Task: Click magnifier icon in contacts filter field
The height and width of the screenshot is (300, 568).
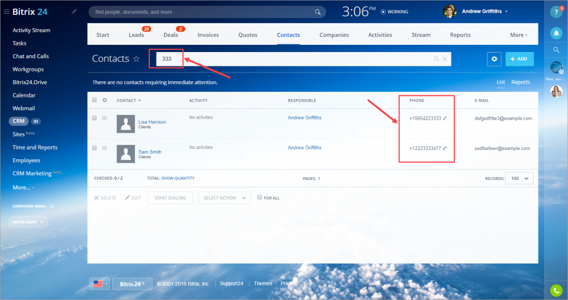Action: pyautogui.click(x=436, y=59)
